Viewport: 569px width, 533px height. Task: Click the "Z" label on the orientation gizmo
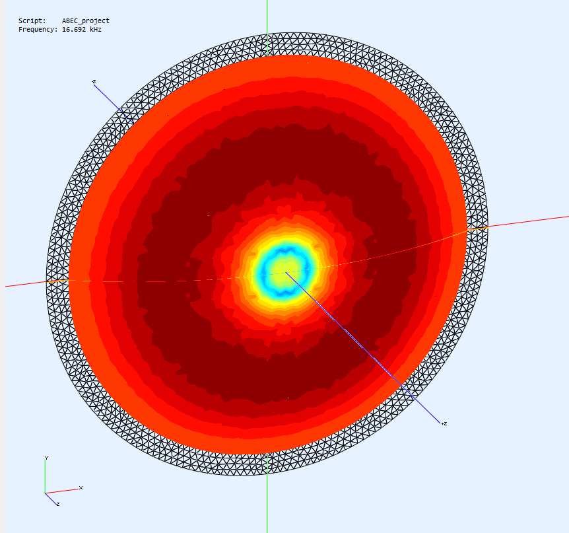[58, 504]
